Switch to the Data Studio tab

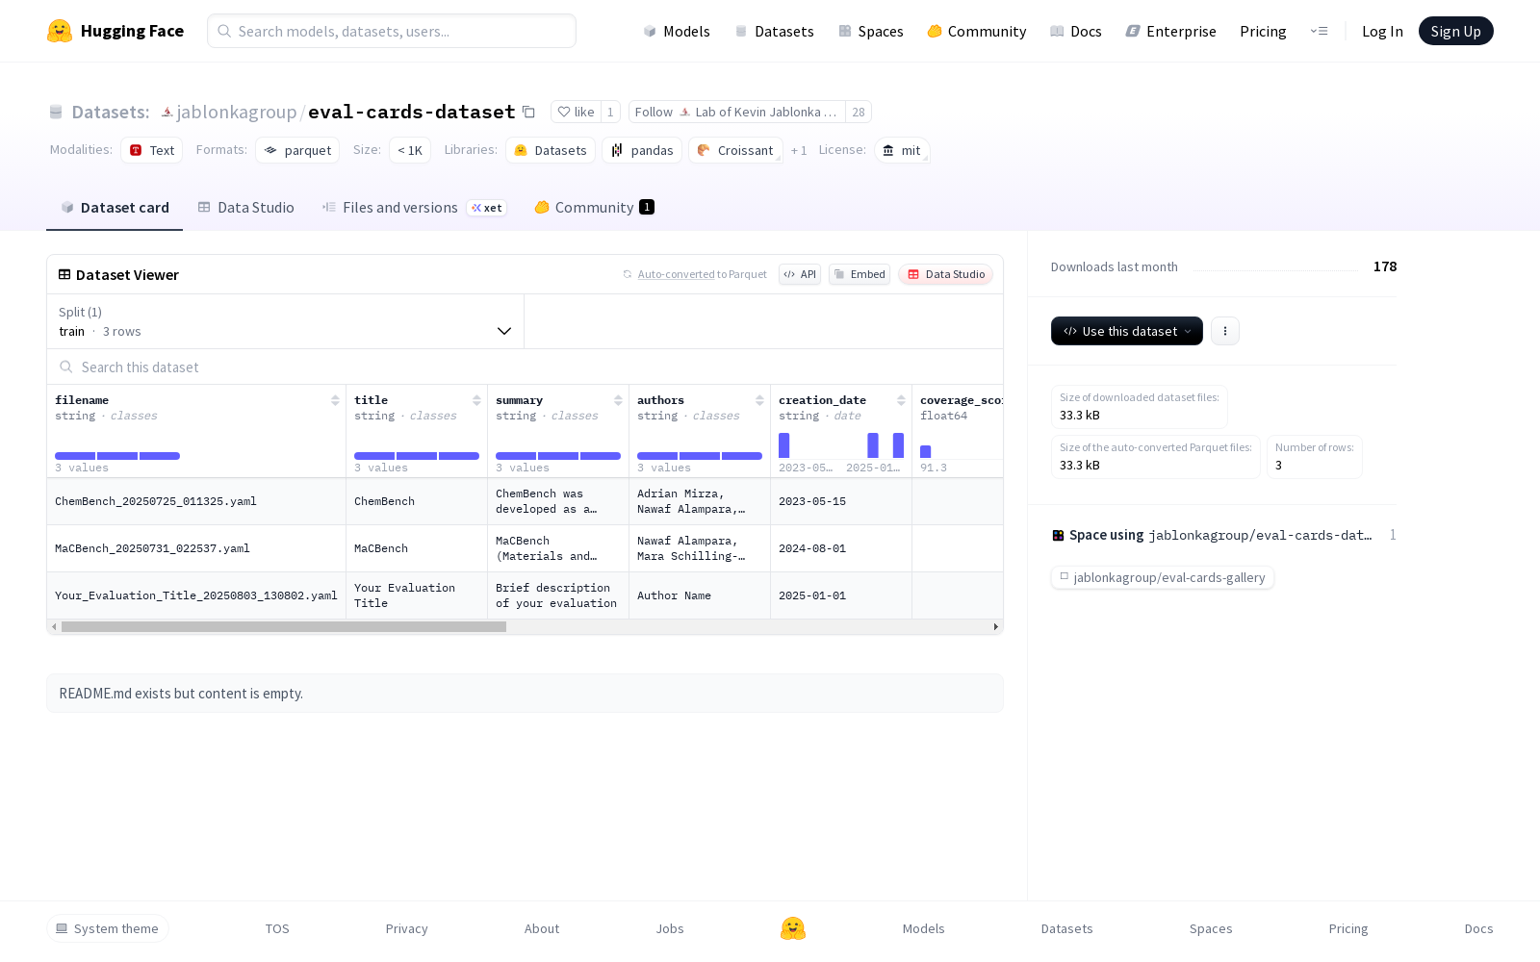tap(246, 208)
